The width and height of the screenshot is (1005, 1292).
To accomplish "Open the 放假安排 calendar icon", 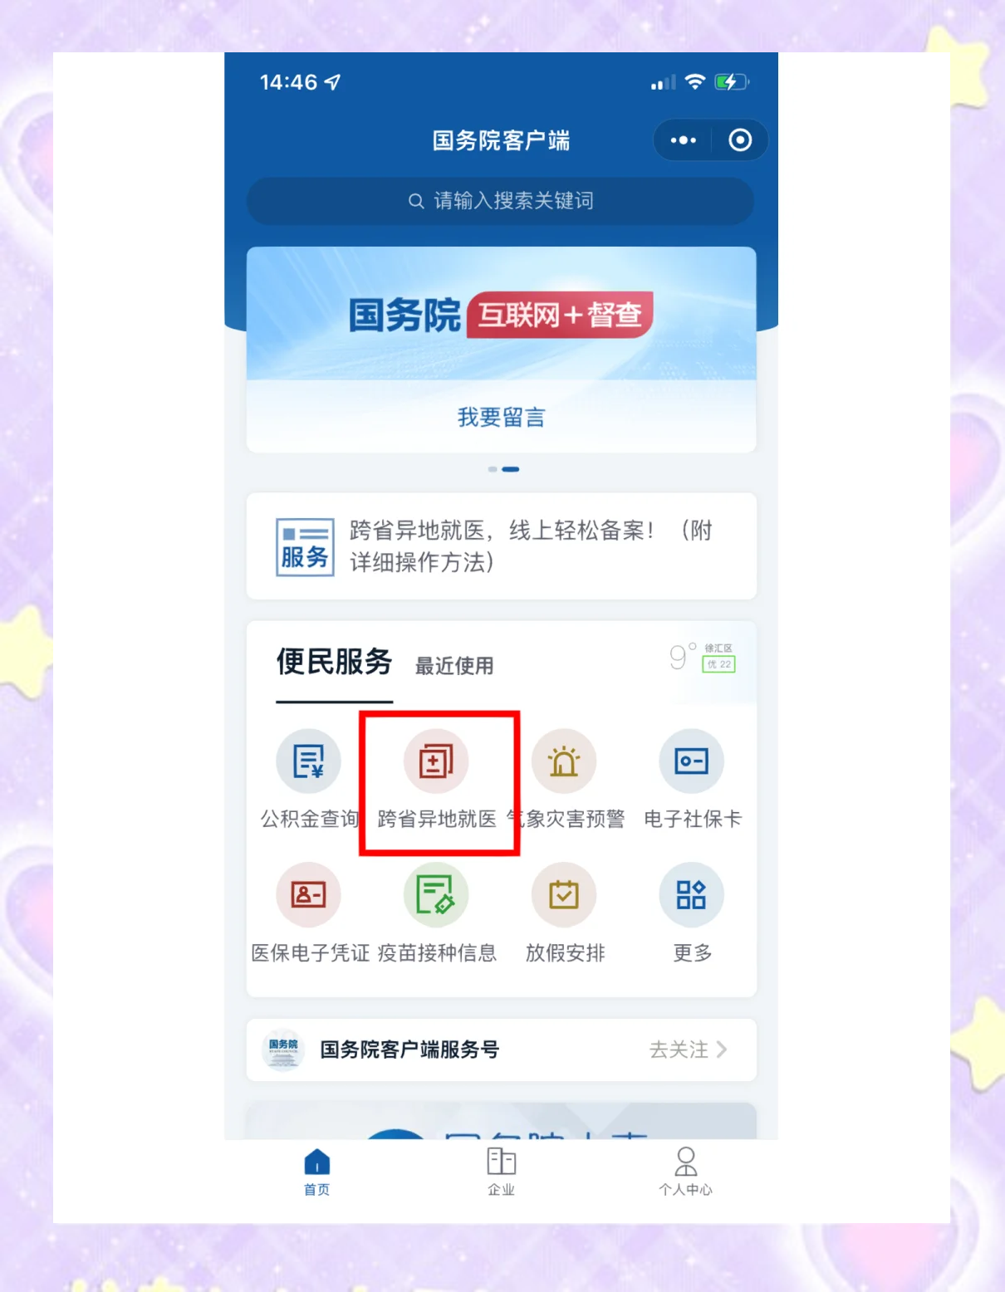I will pyautogui.click(x=564, y=894).
